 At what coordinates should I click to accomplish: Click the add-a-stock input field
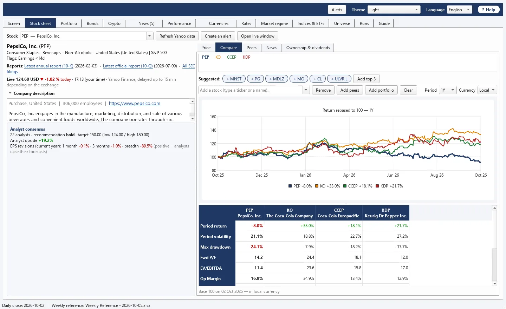251,90
